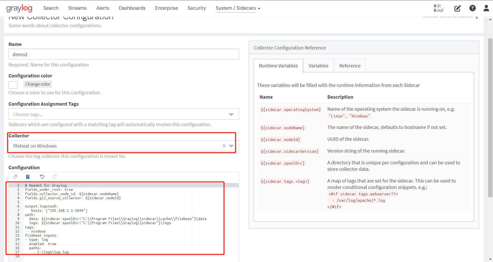Click the 0 in 0 out throughput indicator
Screen dimensions: 493x262
click(439, 8)
